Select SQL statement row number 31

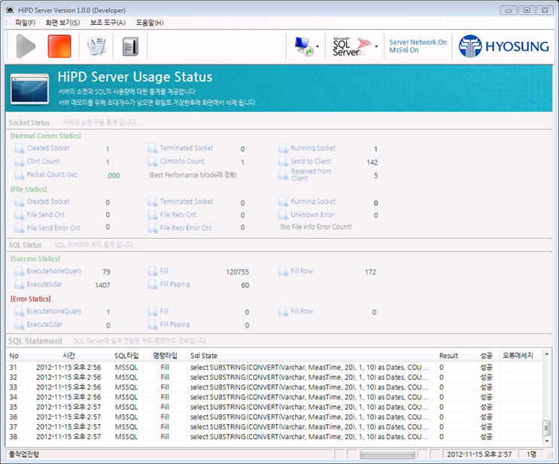(274, 368)
